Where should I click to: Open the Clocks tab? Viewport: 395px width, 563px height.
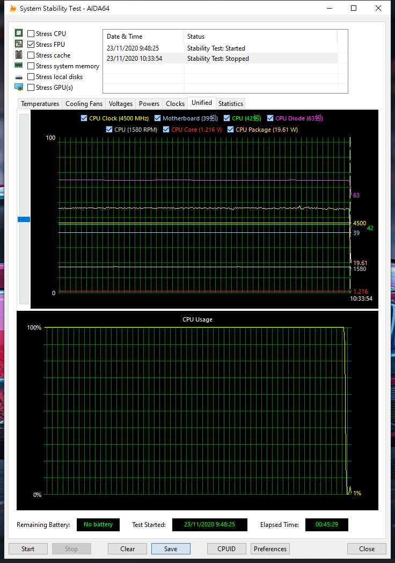pyautogui.click(x=175, y=103)
